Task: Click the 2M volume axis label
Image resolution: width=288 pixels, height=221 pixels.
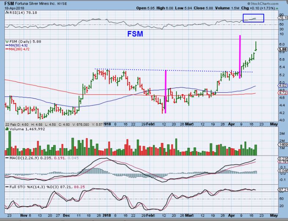Action: 282,141
